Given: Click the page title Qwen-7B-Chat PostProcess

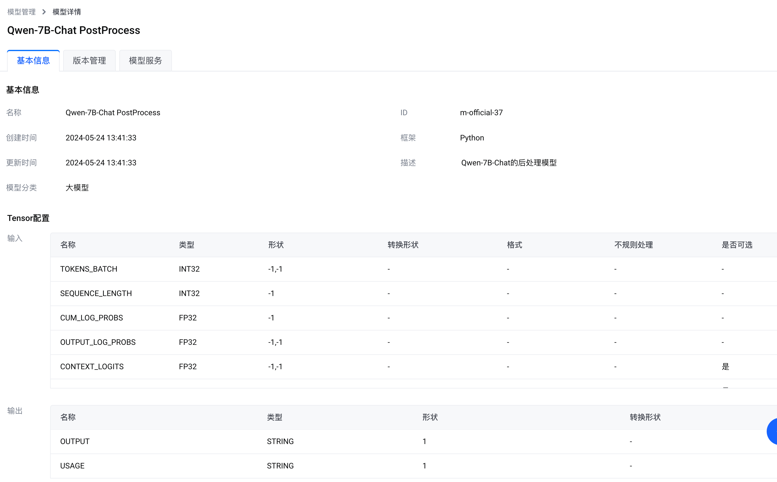Looking at the screenshot, I should [x=74, y=30].
